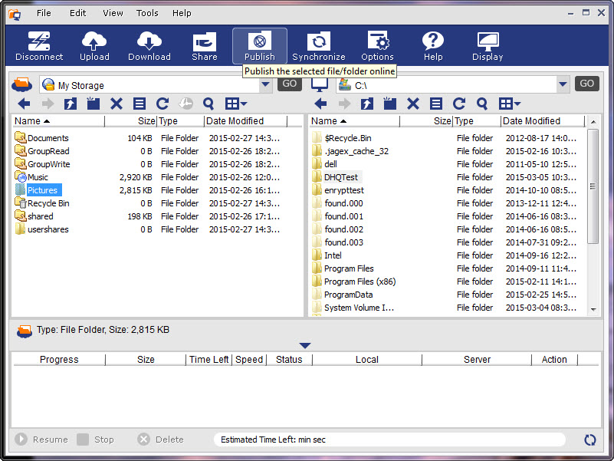The height and width of the screenshot is (461, 614).
Task: Click the Upload cloud icon
Action: click(x=94, y=46)
